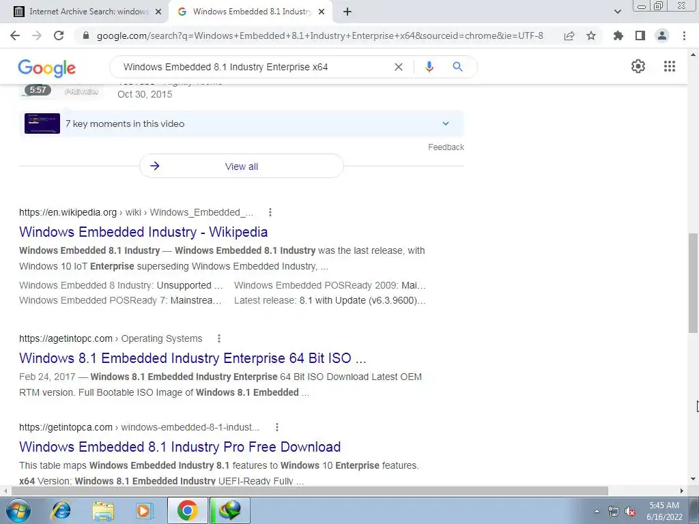Open options for Wikipedia result

[270, 213]
